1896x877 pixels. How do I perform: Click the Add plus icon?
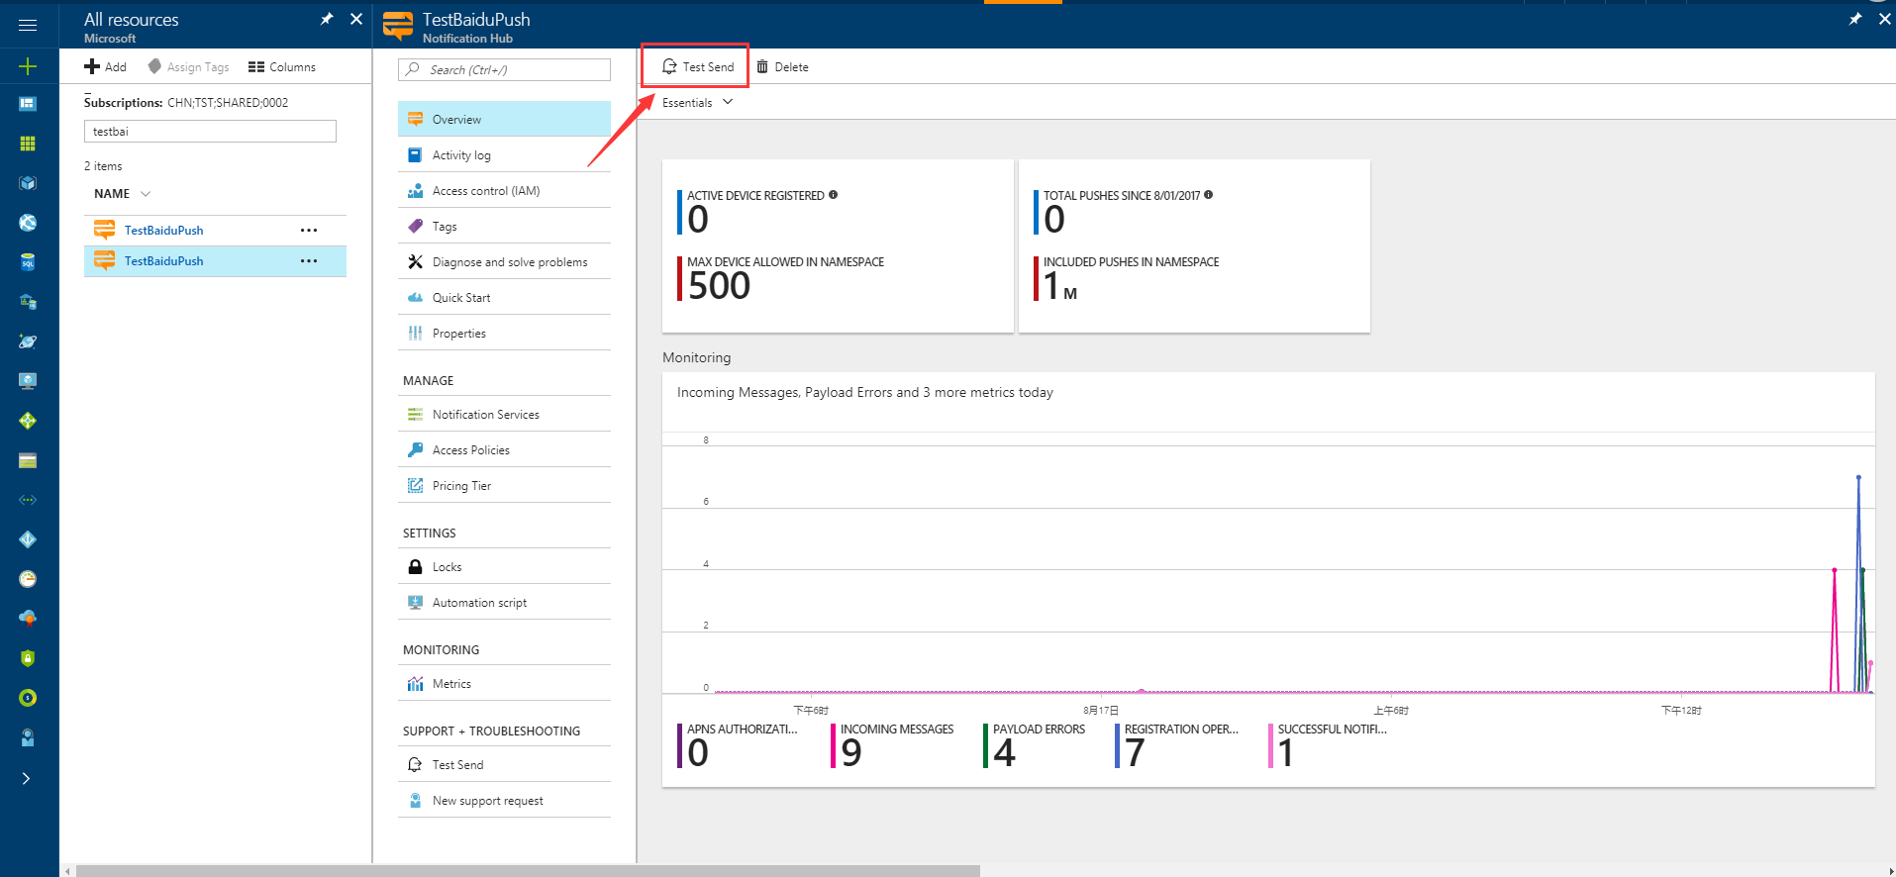pyautogui.click(x=92, y=66)
